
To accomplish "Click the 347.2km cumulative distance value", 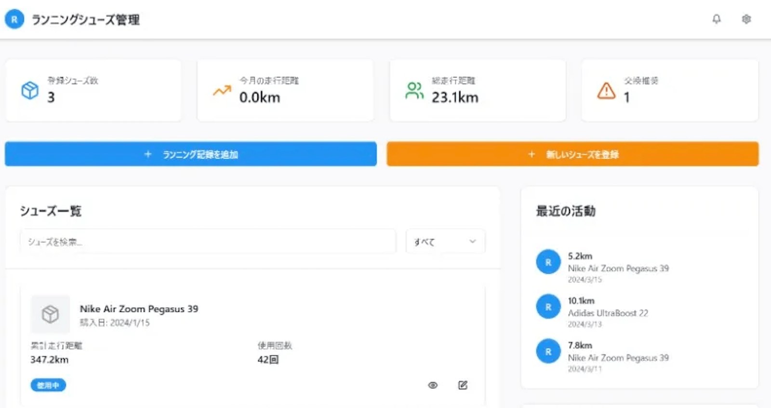I will (49, 359).
